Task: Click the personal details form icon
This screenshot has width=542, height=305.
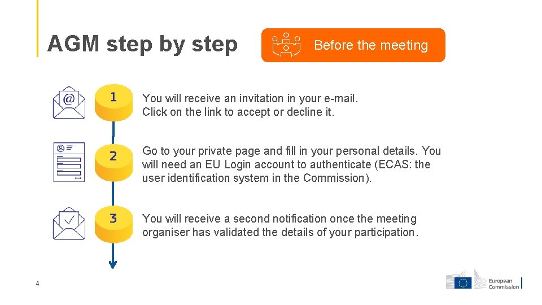Action: click(69, 162)
